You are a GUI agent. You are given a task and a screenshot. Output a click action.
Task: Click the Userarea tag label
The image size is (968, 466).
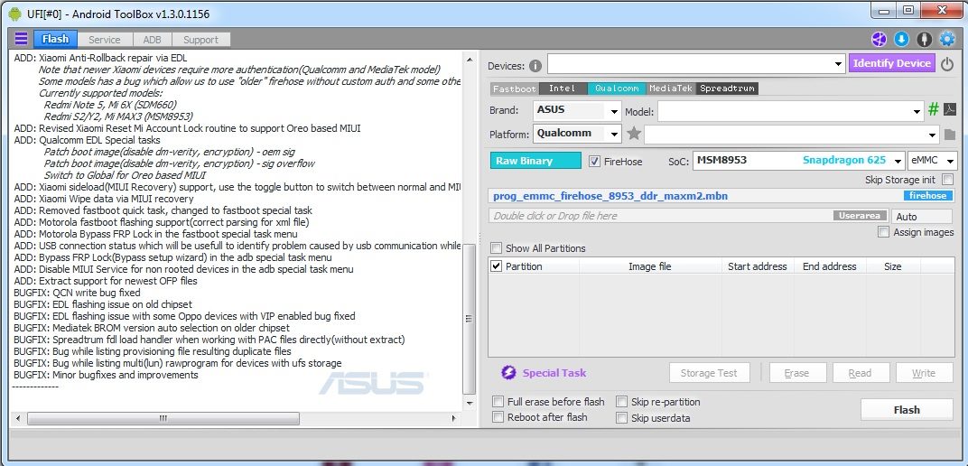click(x=859, y=216)
